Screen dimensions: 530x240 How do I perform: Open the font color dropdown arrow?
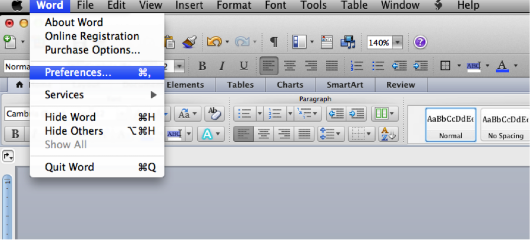coord(515,65)
